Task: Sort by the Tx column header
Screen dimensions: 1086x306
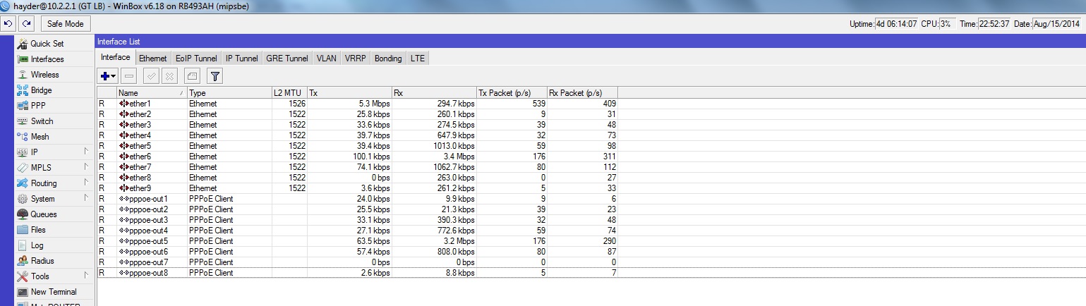Action: point(349,93)
